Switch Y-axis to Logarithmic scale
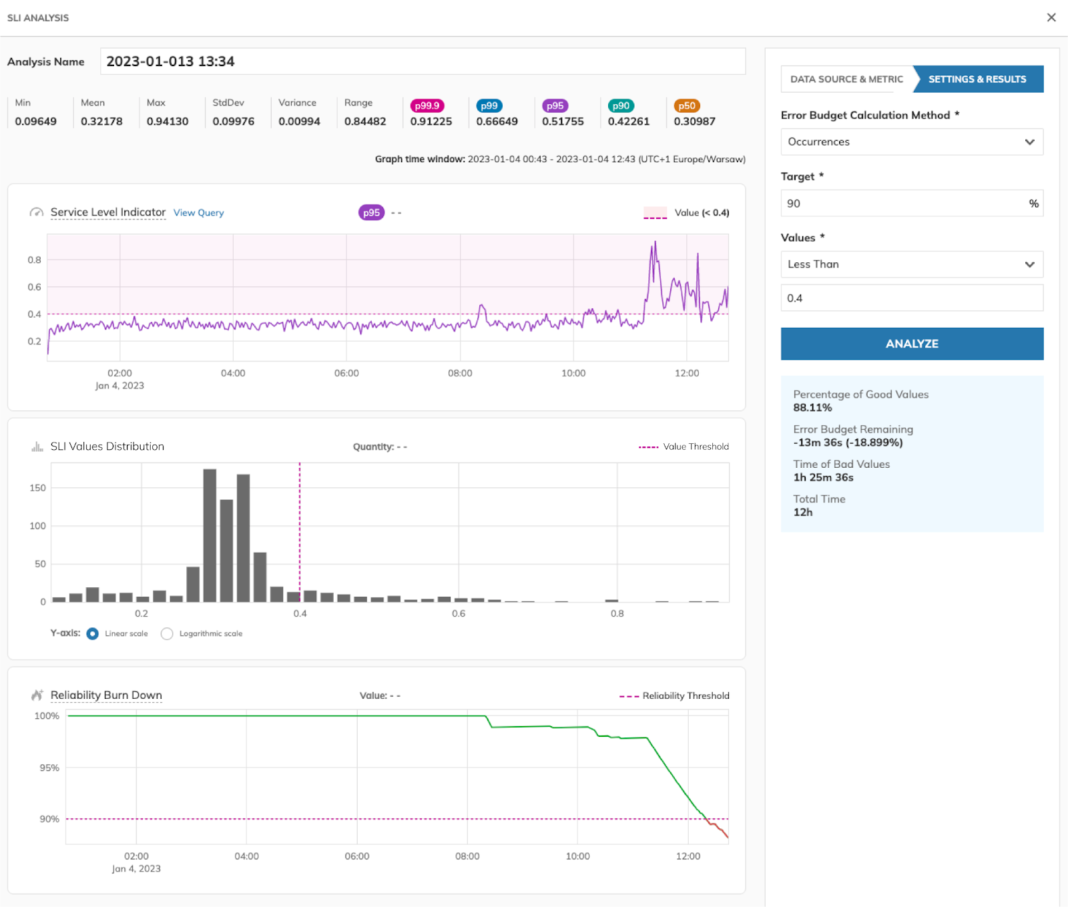 point(167,633)
